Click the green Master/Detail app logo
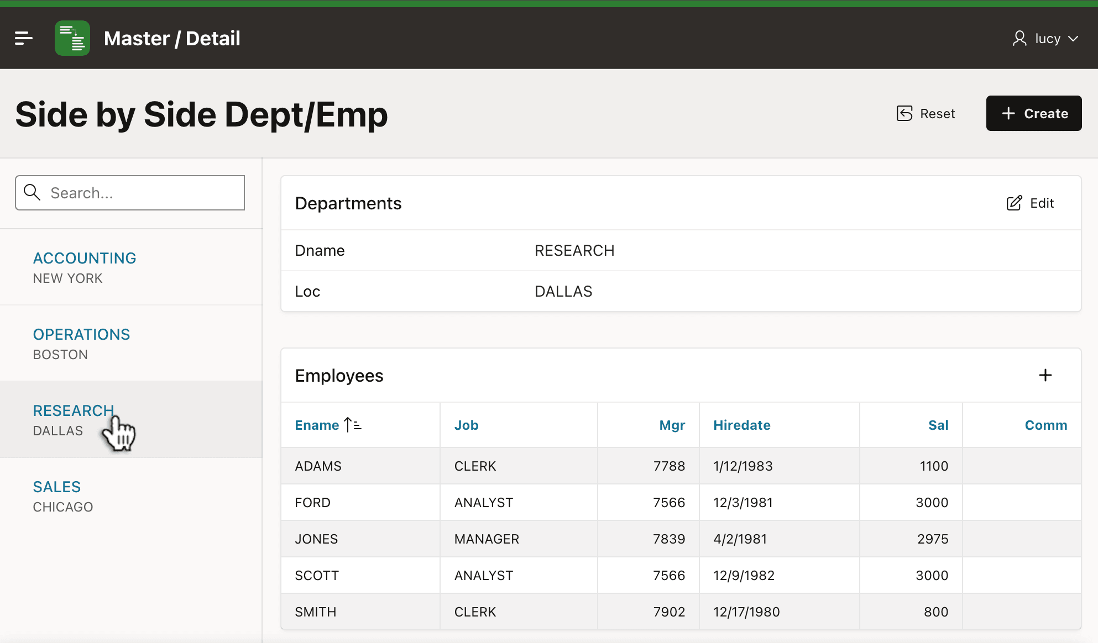 [x=72, y=38]
